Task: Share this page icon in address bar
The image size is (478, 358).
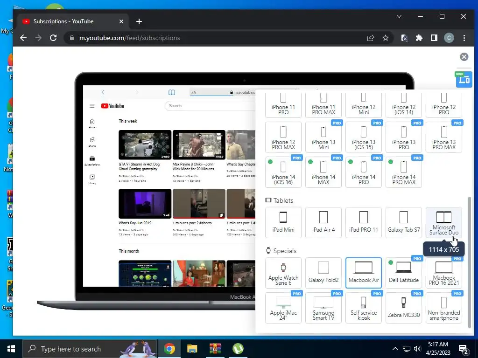Action: click(x=371, y=38)
